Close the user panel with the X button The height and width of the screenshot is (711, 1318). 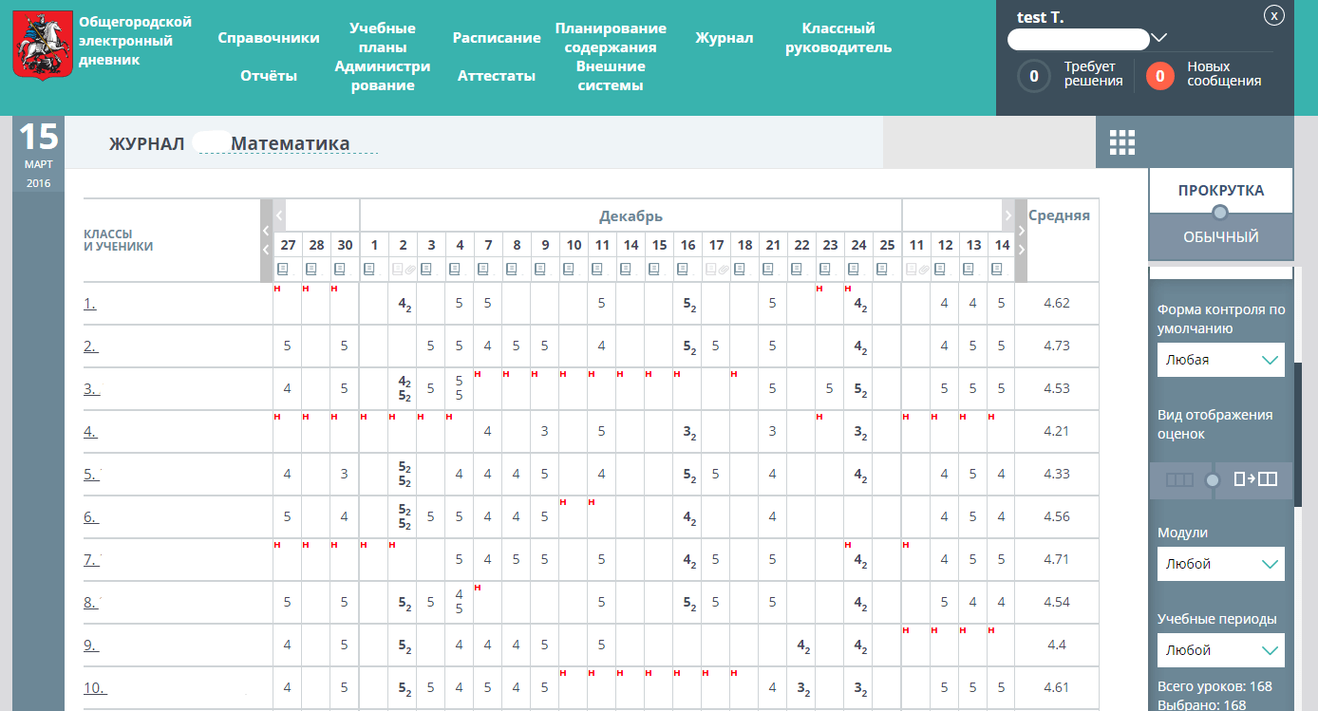point(1274,15)
